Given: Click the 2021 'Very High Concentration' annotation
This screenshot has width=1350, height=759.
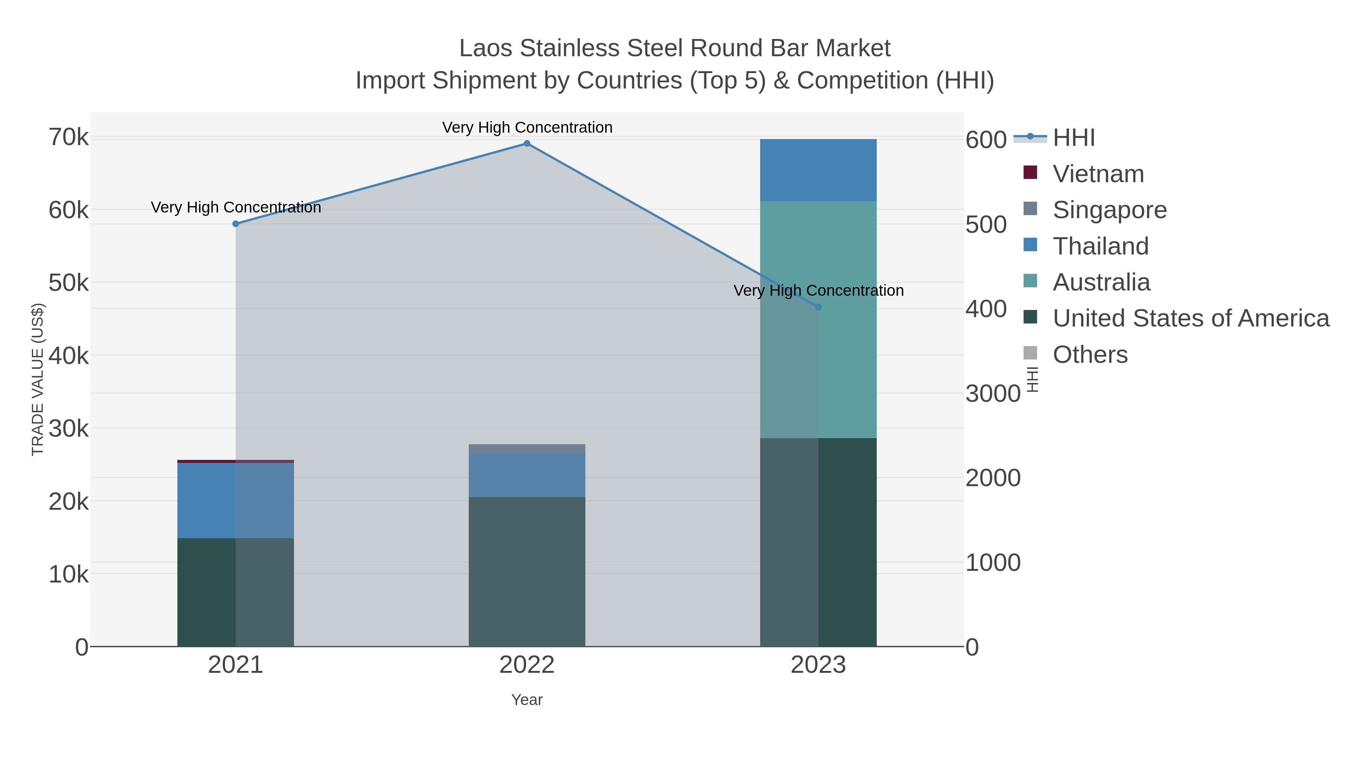Looking at the screenshot, I should tap(236, 207).
